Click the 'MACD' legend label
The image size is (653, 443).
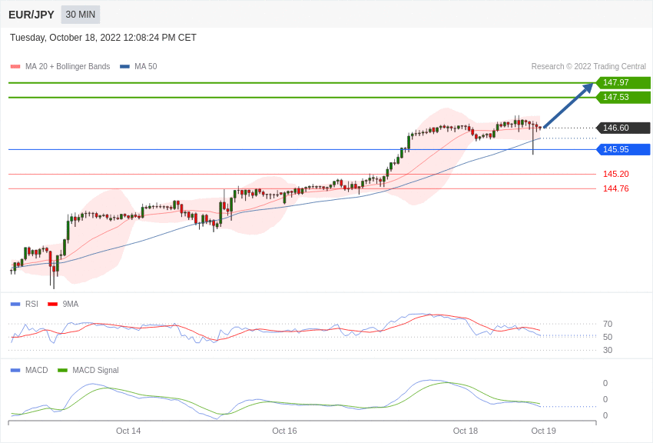point(36,370)
